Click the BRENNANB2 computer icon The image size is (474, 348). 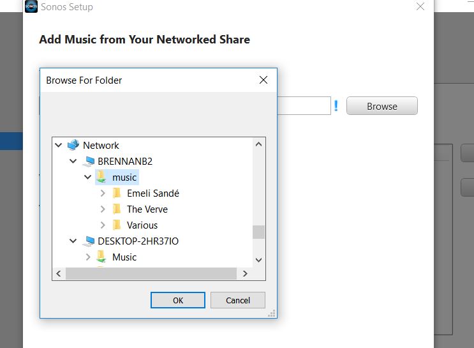89,162
